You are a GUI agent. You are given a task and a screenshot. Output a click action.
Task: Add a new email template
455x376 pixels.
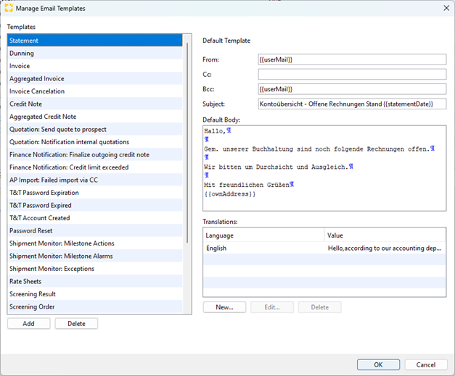(x=29, y=324)
